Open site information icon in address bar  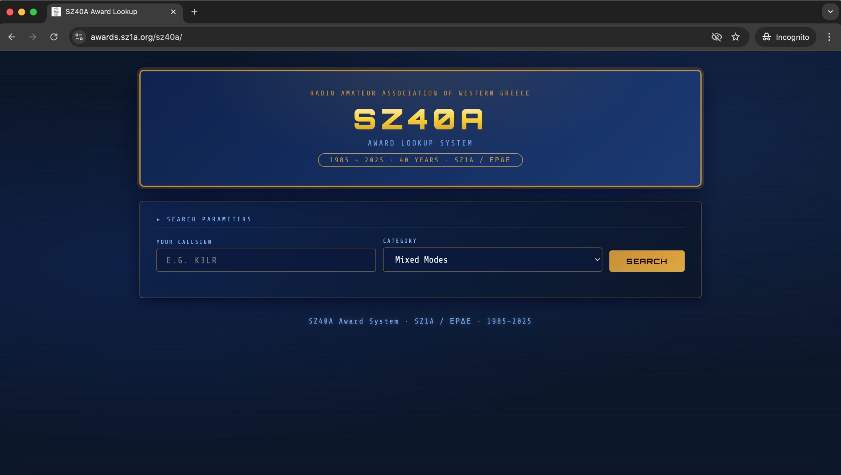click(79, 37)
